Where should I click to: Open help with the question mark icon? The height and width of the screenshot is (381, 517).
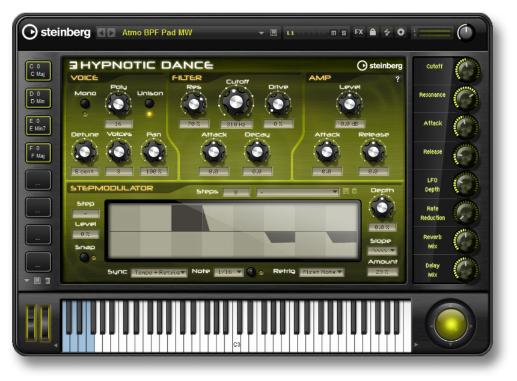[x=397, y=79]
